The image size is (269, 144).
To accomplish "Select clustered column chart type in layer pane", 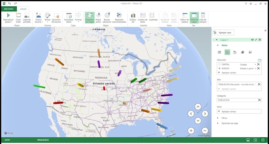I will [x=227, y=52].
